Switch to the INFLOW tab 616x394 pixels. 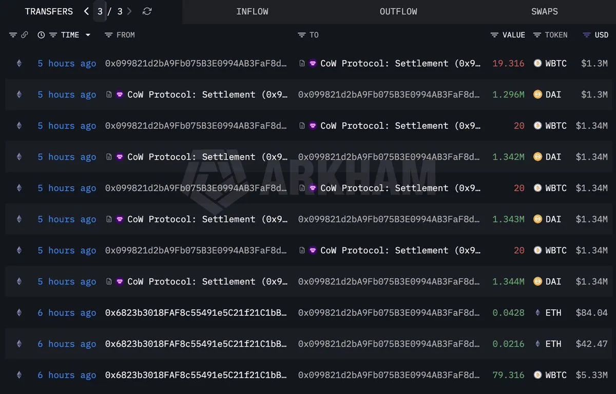(x=252, y=11)
